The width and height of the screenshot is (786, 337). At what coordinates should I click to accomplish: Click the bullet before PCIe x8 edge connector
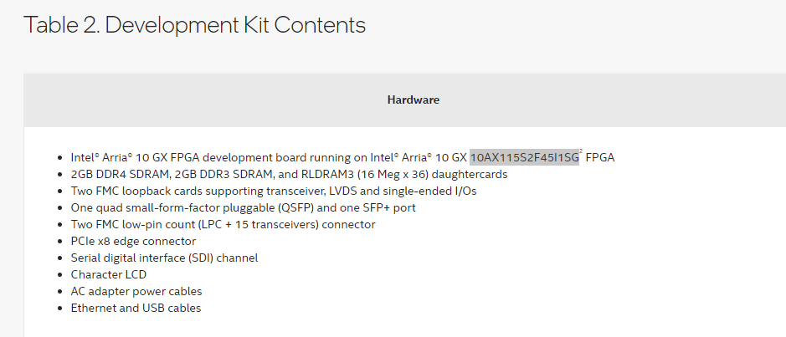(x=59, y=241)
